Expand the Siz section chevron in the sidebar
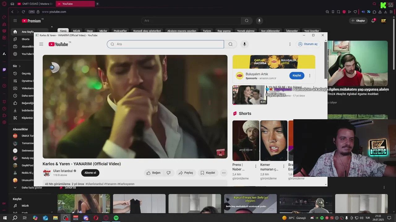This screenshot has height=222, width=396. 20,66
